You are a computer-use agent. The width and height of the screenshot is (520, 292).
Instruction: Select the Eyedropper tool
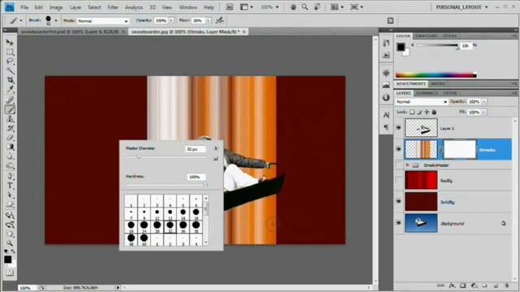pos(10,89)
